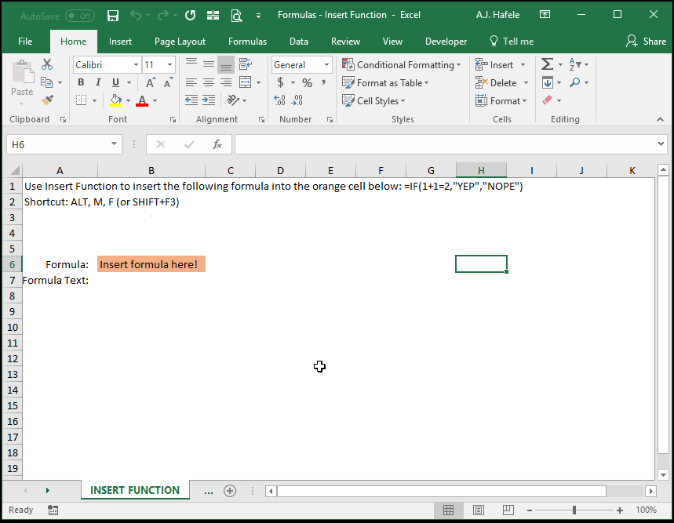Click the Tell me search box
The height and width of the screenshot is (523, 674).
pyautogui.click(x=512, y=42)
